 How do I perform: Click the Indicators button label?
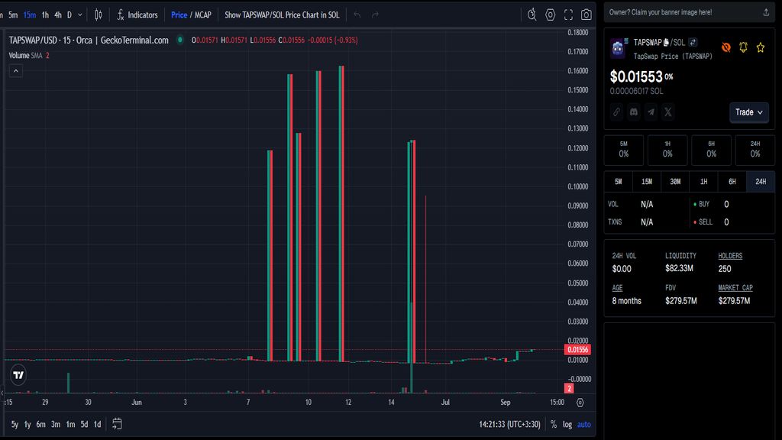(143, 15)
